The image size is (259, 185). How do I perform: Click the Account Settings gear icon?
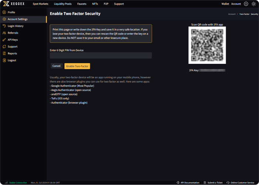click(x=4, y=19)
